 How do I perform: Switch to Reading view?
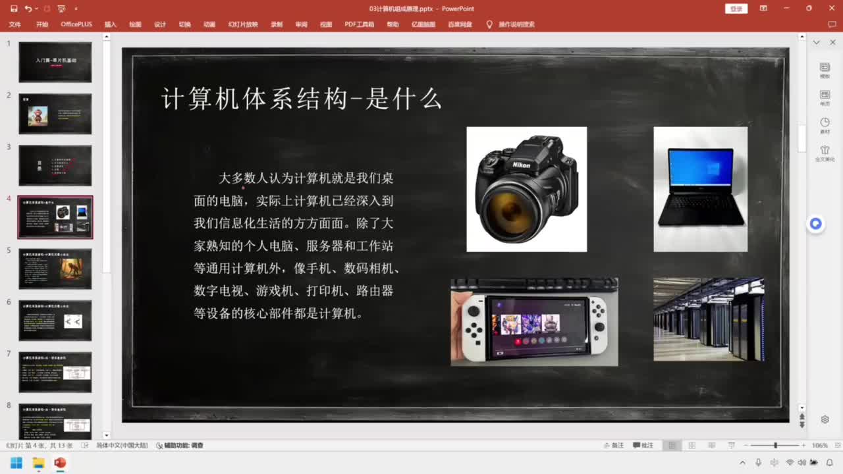[x=711, y=446]
